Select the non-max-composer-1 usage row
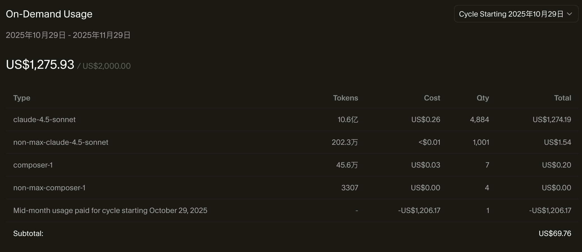Image resolution: width=582 pixels, height=252 pixels. pyautogui.click(x=49, y=188)
